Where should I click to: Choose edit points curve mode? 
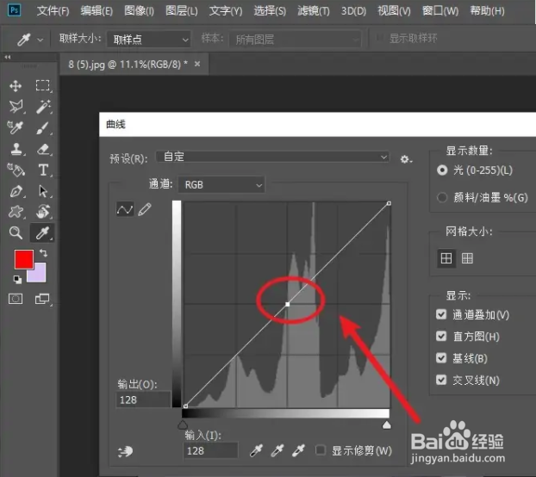pos(125,209)
